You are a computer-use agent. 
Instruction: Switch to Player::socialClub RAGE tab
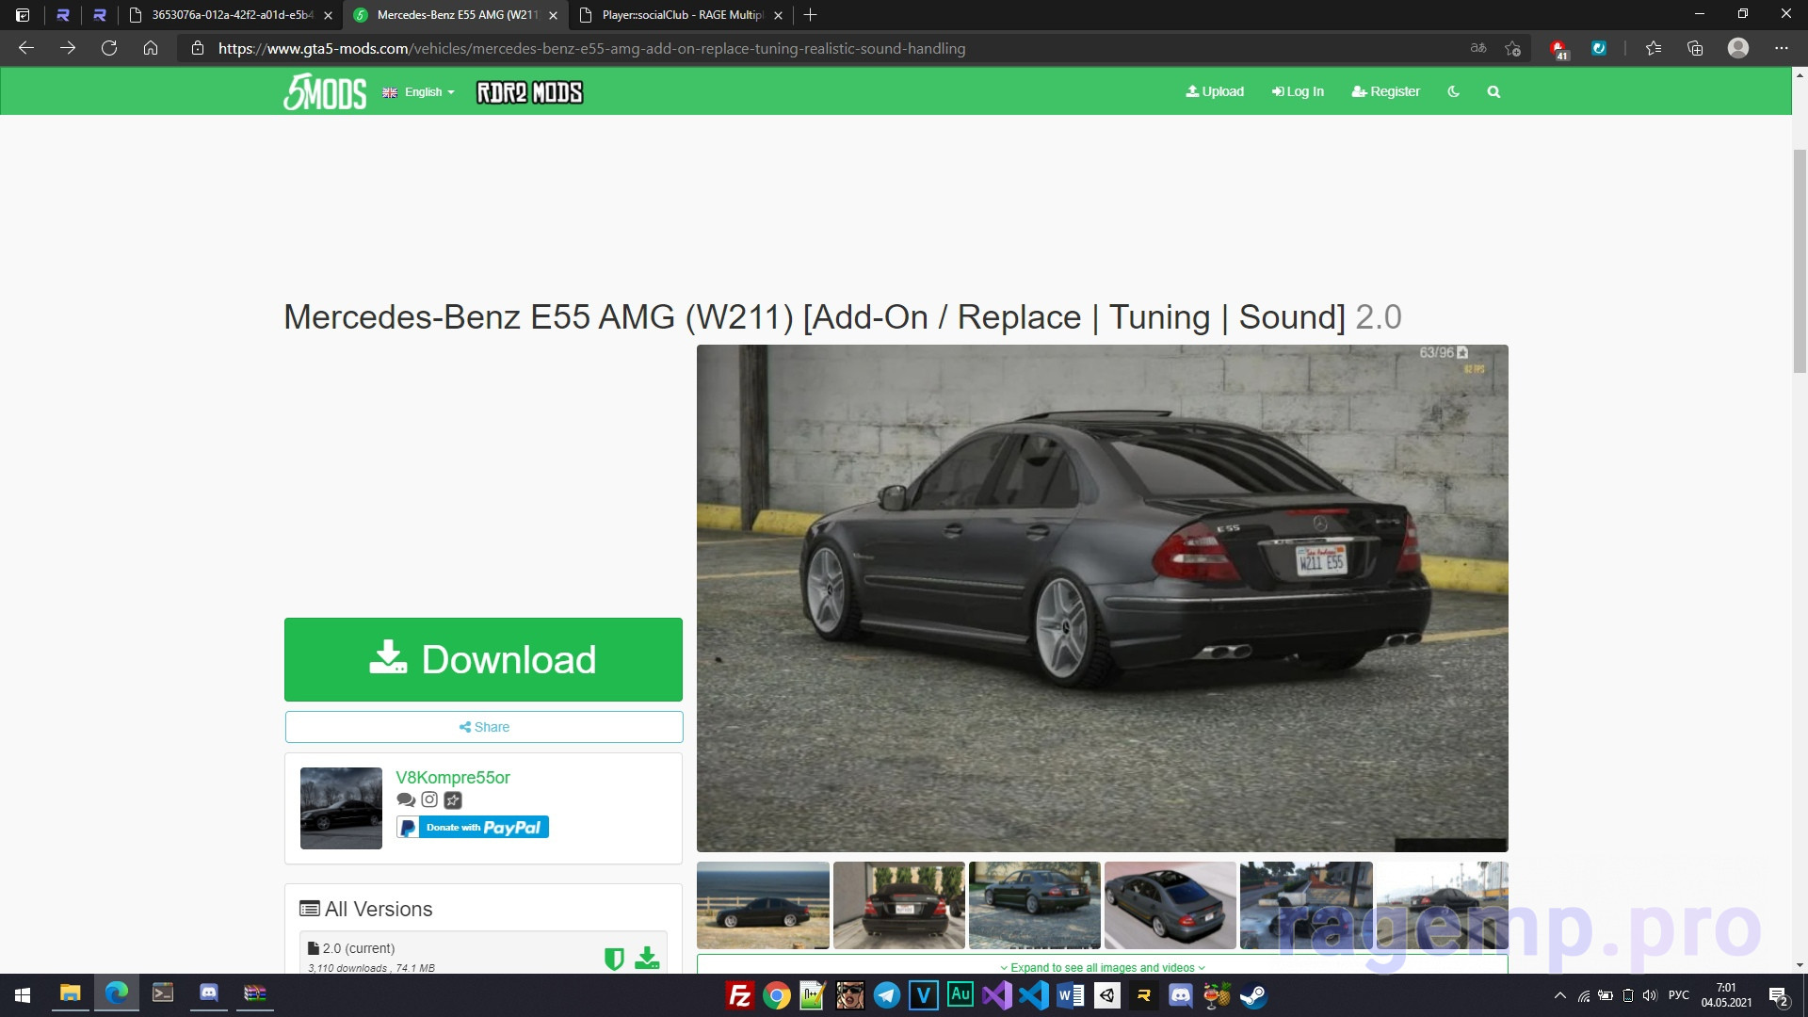click(682, 15)
